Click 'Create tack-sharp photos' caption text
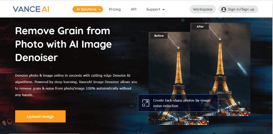 click(x=182, y=103)
